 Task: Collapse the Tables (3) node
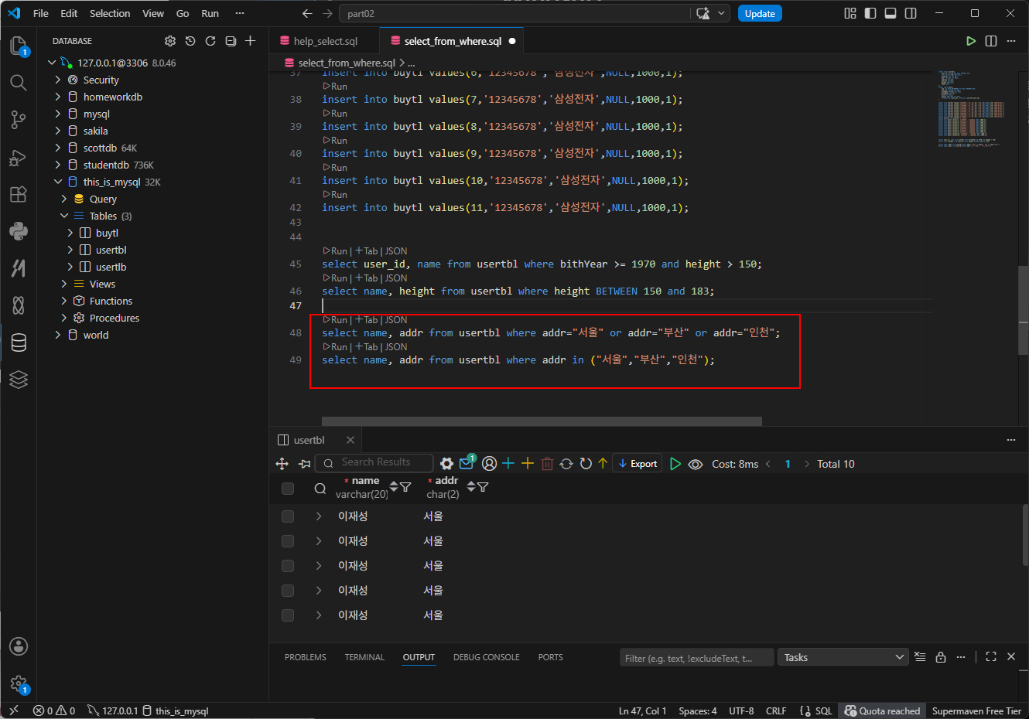point(64,216)
